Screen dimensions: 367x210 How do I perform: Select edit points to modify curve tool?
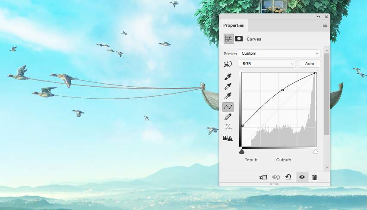tap(228, 107)
